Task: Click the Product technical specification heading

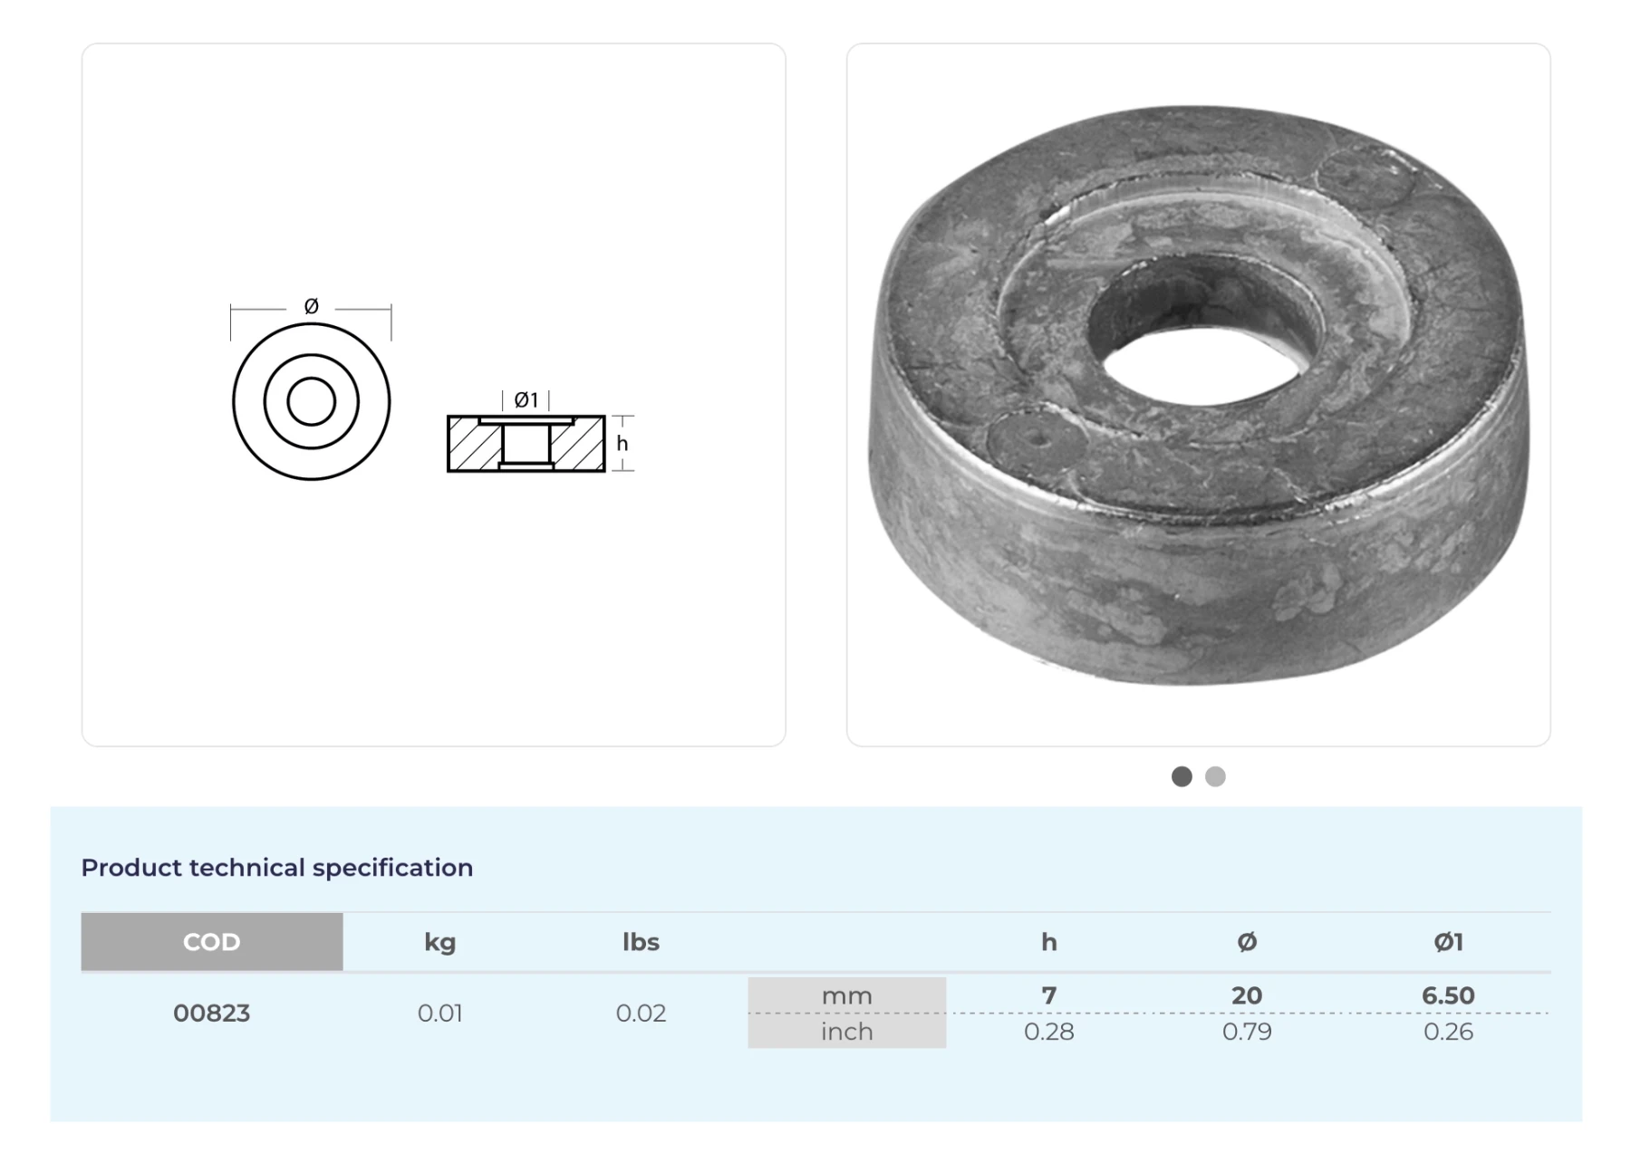Action: [x=277, y=868]
